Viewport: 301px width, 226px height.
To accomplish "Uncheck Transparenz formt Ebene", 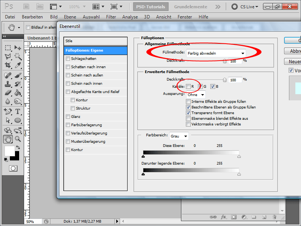I will point(189,113).
